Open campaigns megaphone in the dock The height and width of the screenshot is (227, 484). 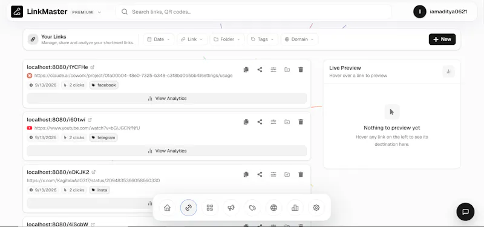231,208
